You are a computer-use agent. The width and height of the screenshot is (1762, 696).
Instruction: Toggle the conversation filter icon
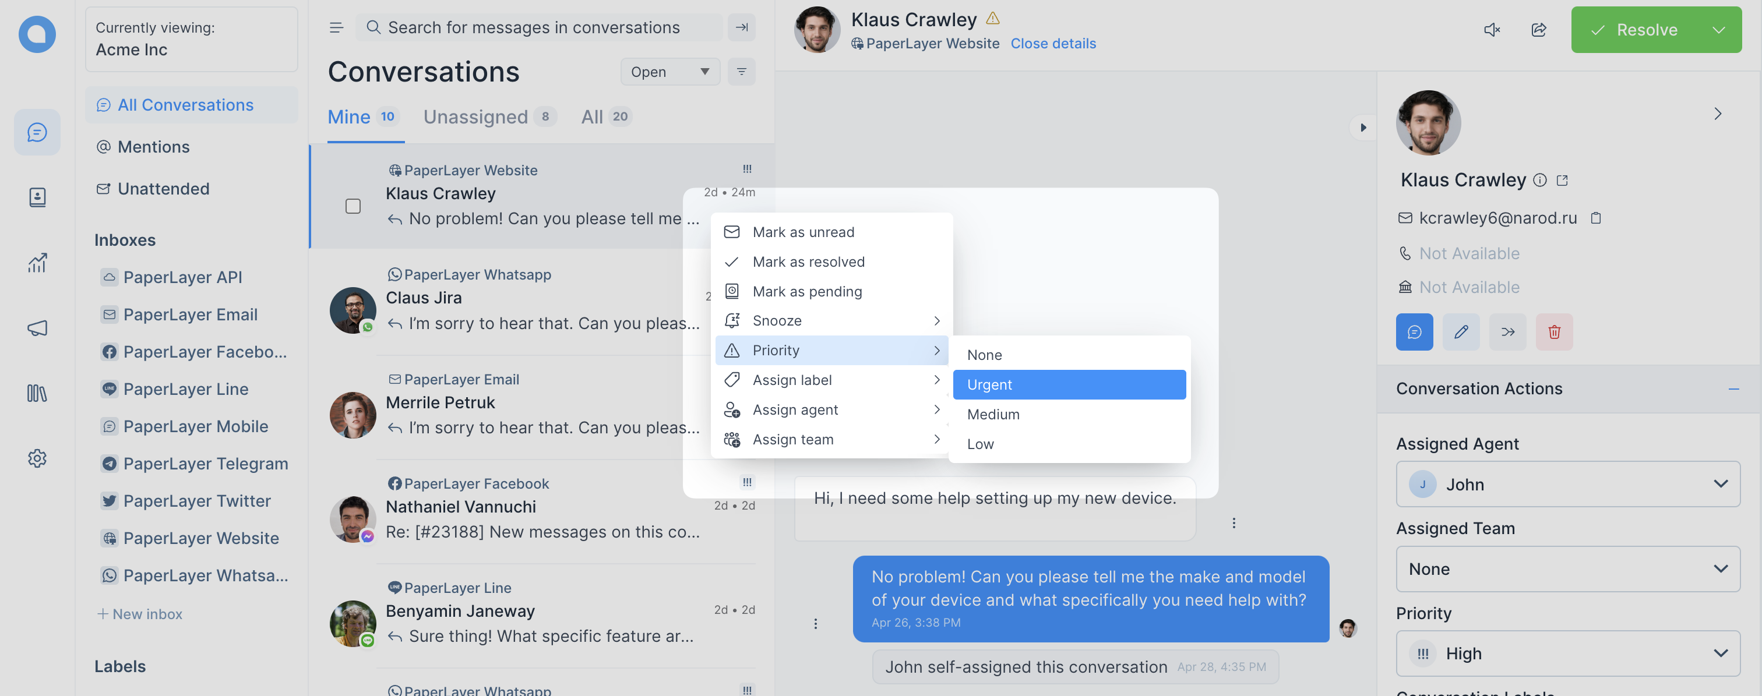coord(743,70)
